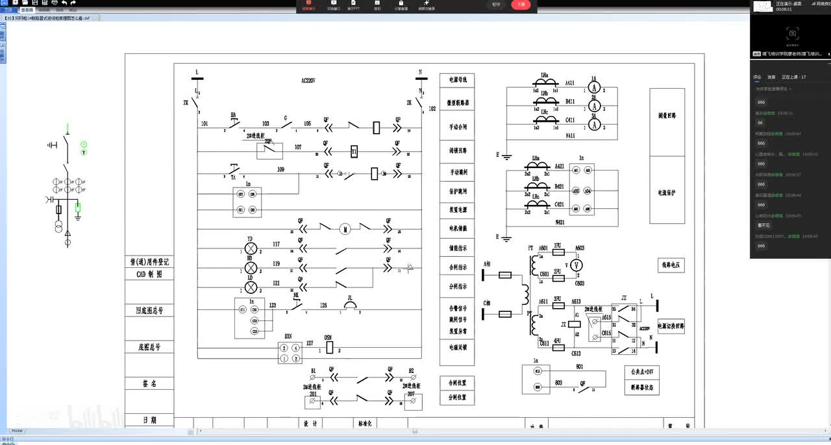Image resolution: width=831 pixels, height=445 pixels.
Task: Click the red 下课 end class button
Action: [521, 5]
